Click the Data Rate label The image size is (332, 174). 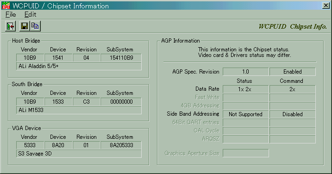[207, 89]
